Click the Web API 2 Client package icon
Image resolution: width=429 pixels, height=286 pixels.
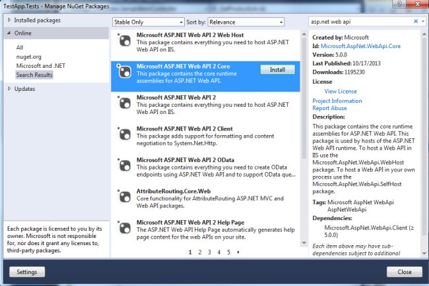pyautogui.click(x=125, y=134)
